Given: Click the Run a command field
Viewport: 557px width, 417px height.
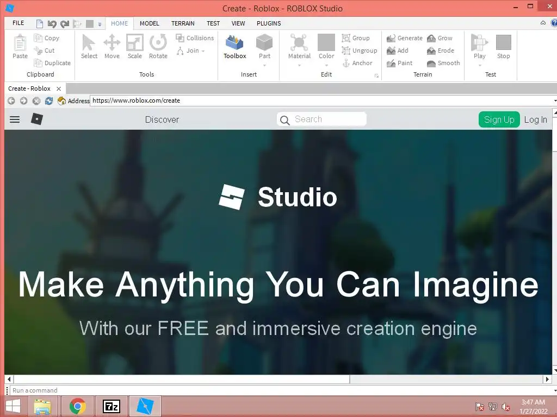Looking at the screenshot, I should click(x=282, y=390).
